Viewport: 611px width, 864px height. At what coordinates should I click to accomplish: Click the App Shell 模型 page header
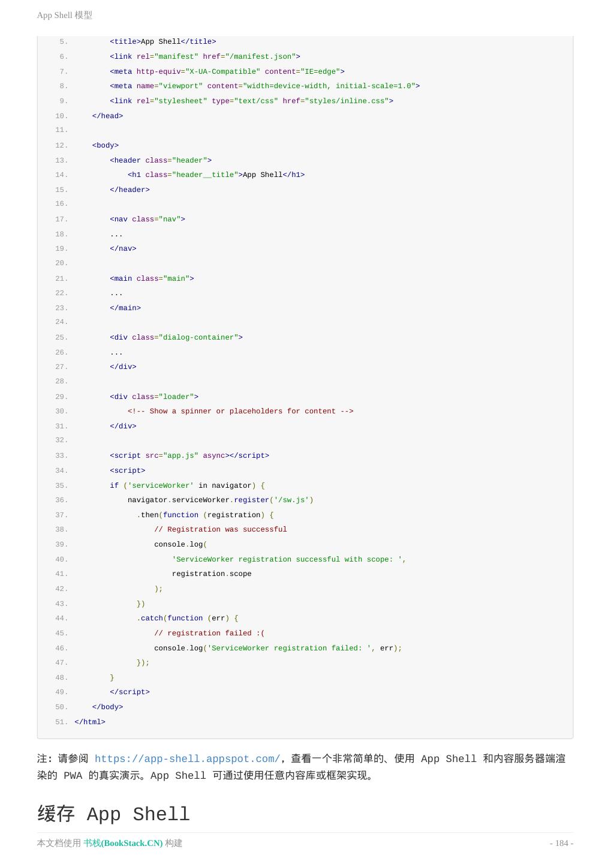tap(65, 15)
